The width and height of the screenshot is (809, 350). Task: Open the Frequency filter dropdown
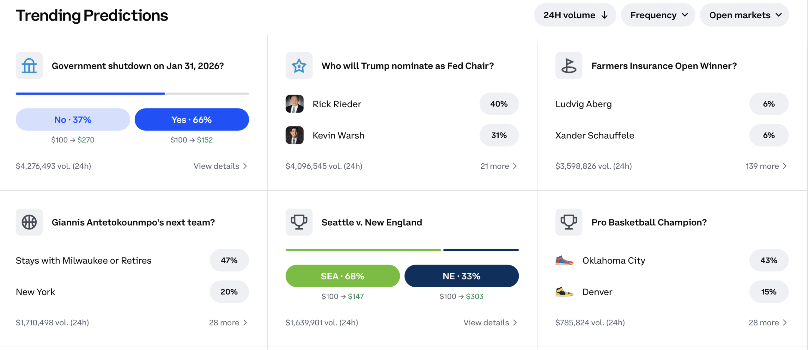tap(658, 15)
